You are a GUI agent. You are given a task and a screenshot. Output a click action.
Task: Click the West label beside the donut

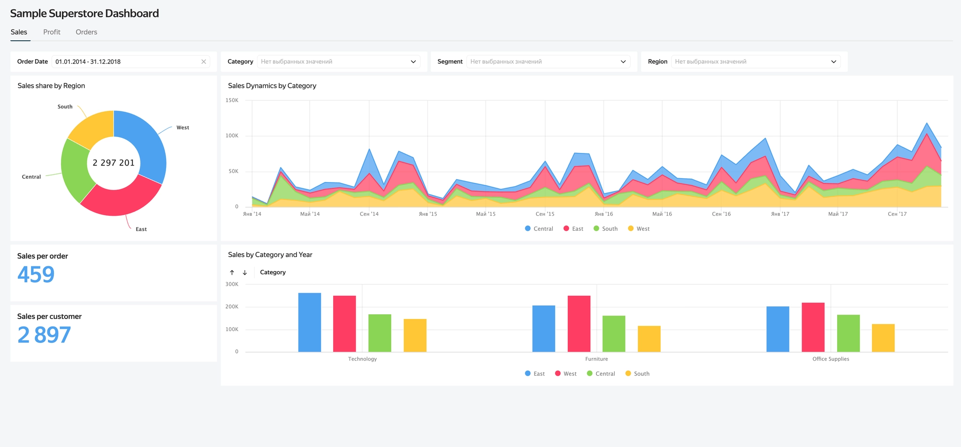pos(183,128)
